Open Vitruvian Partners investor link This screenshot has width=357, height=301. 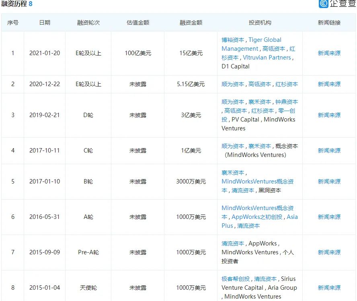pyautogui.click(x=267, y=58)
